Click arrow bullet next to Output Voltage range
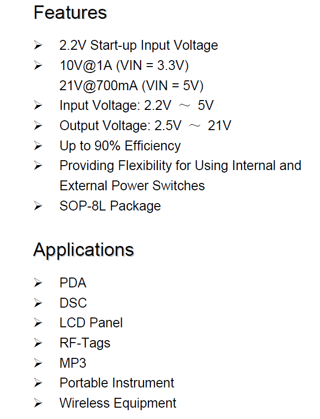 tap(38, 126)
